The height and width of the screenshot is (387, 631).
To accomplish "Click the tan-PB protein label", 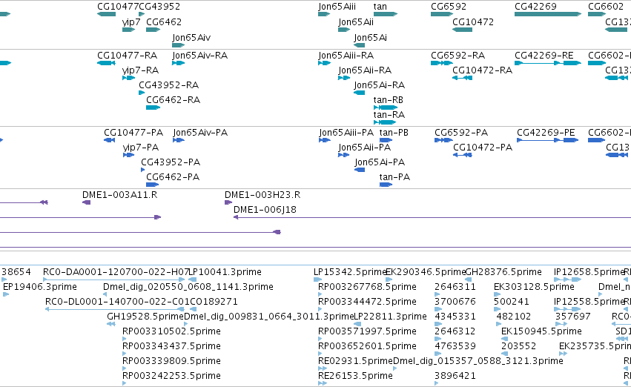I will [x=394, y=133].
